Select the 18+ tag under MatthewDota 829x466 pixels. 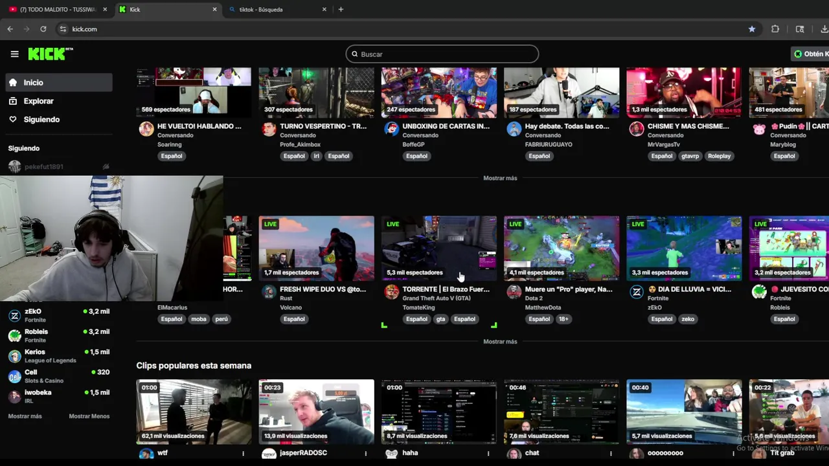pyautogui.click(x=563, y=319)
